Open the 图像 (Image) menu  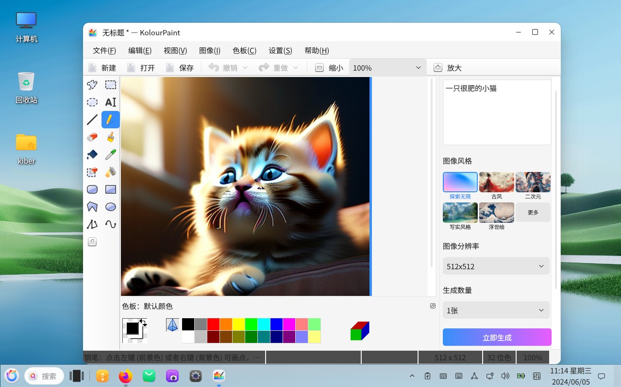click(210, 50)
